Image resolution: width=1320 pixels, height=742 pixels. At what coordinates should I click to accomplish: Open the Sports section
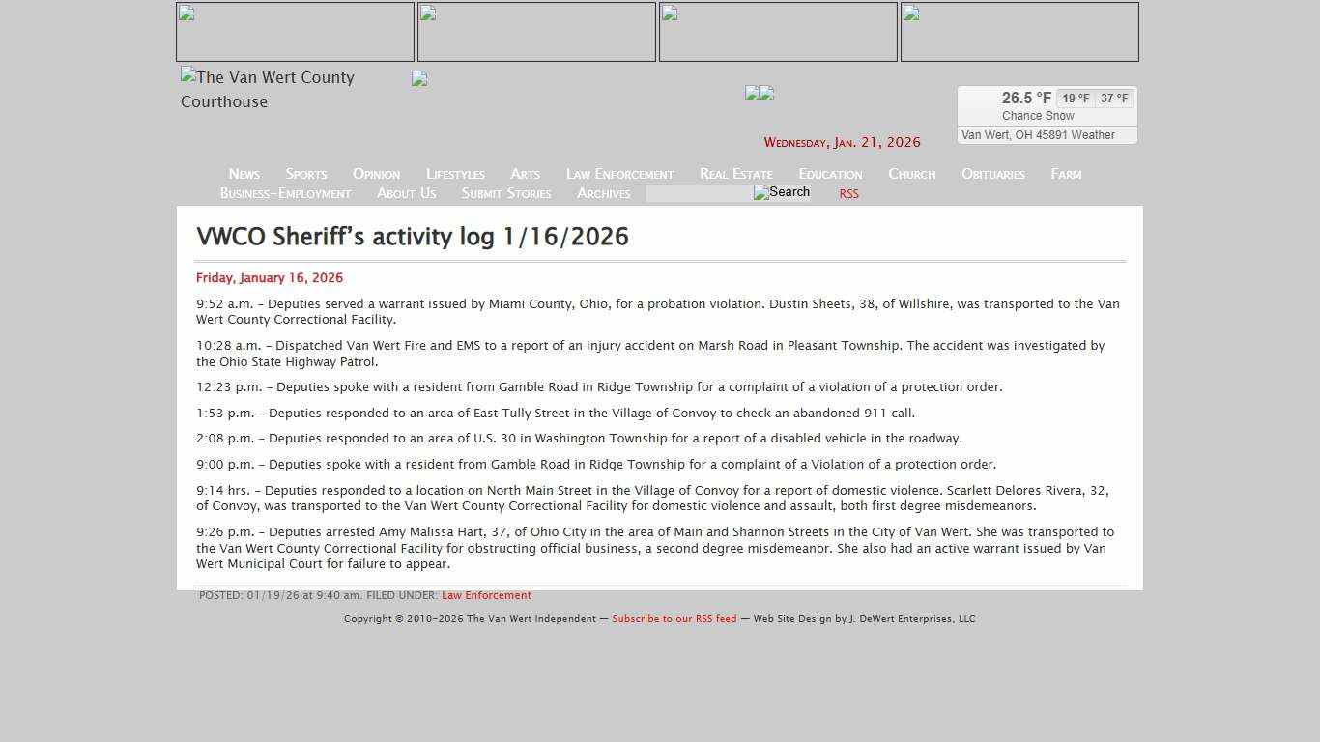pyautogui.click(x=305, y=174)
